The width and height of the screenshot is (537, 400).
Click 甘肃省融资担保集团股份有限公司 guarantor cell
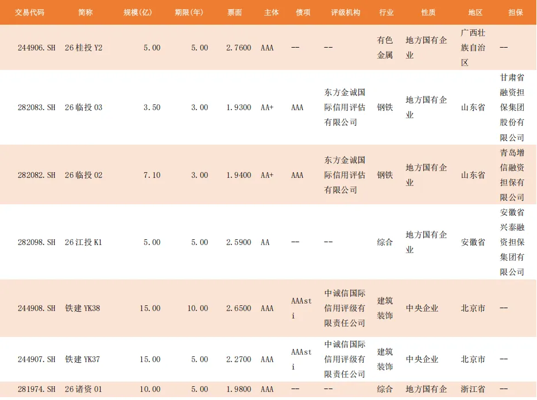point(512,107)
